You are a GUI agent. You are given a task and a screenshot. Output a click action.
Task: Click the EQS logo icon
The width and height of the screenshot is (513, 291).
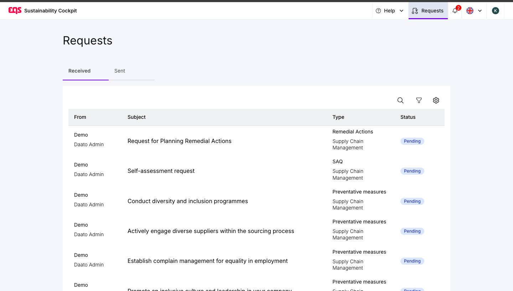coord(15,11)
